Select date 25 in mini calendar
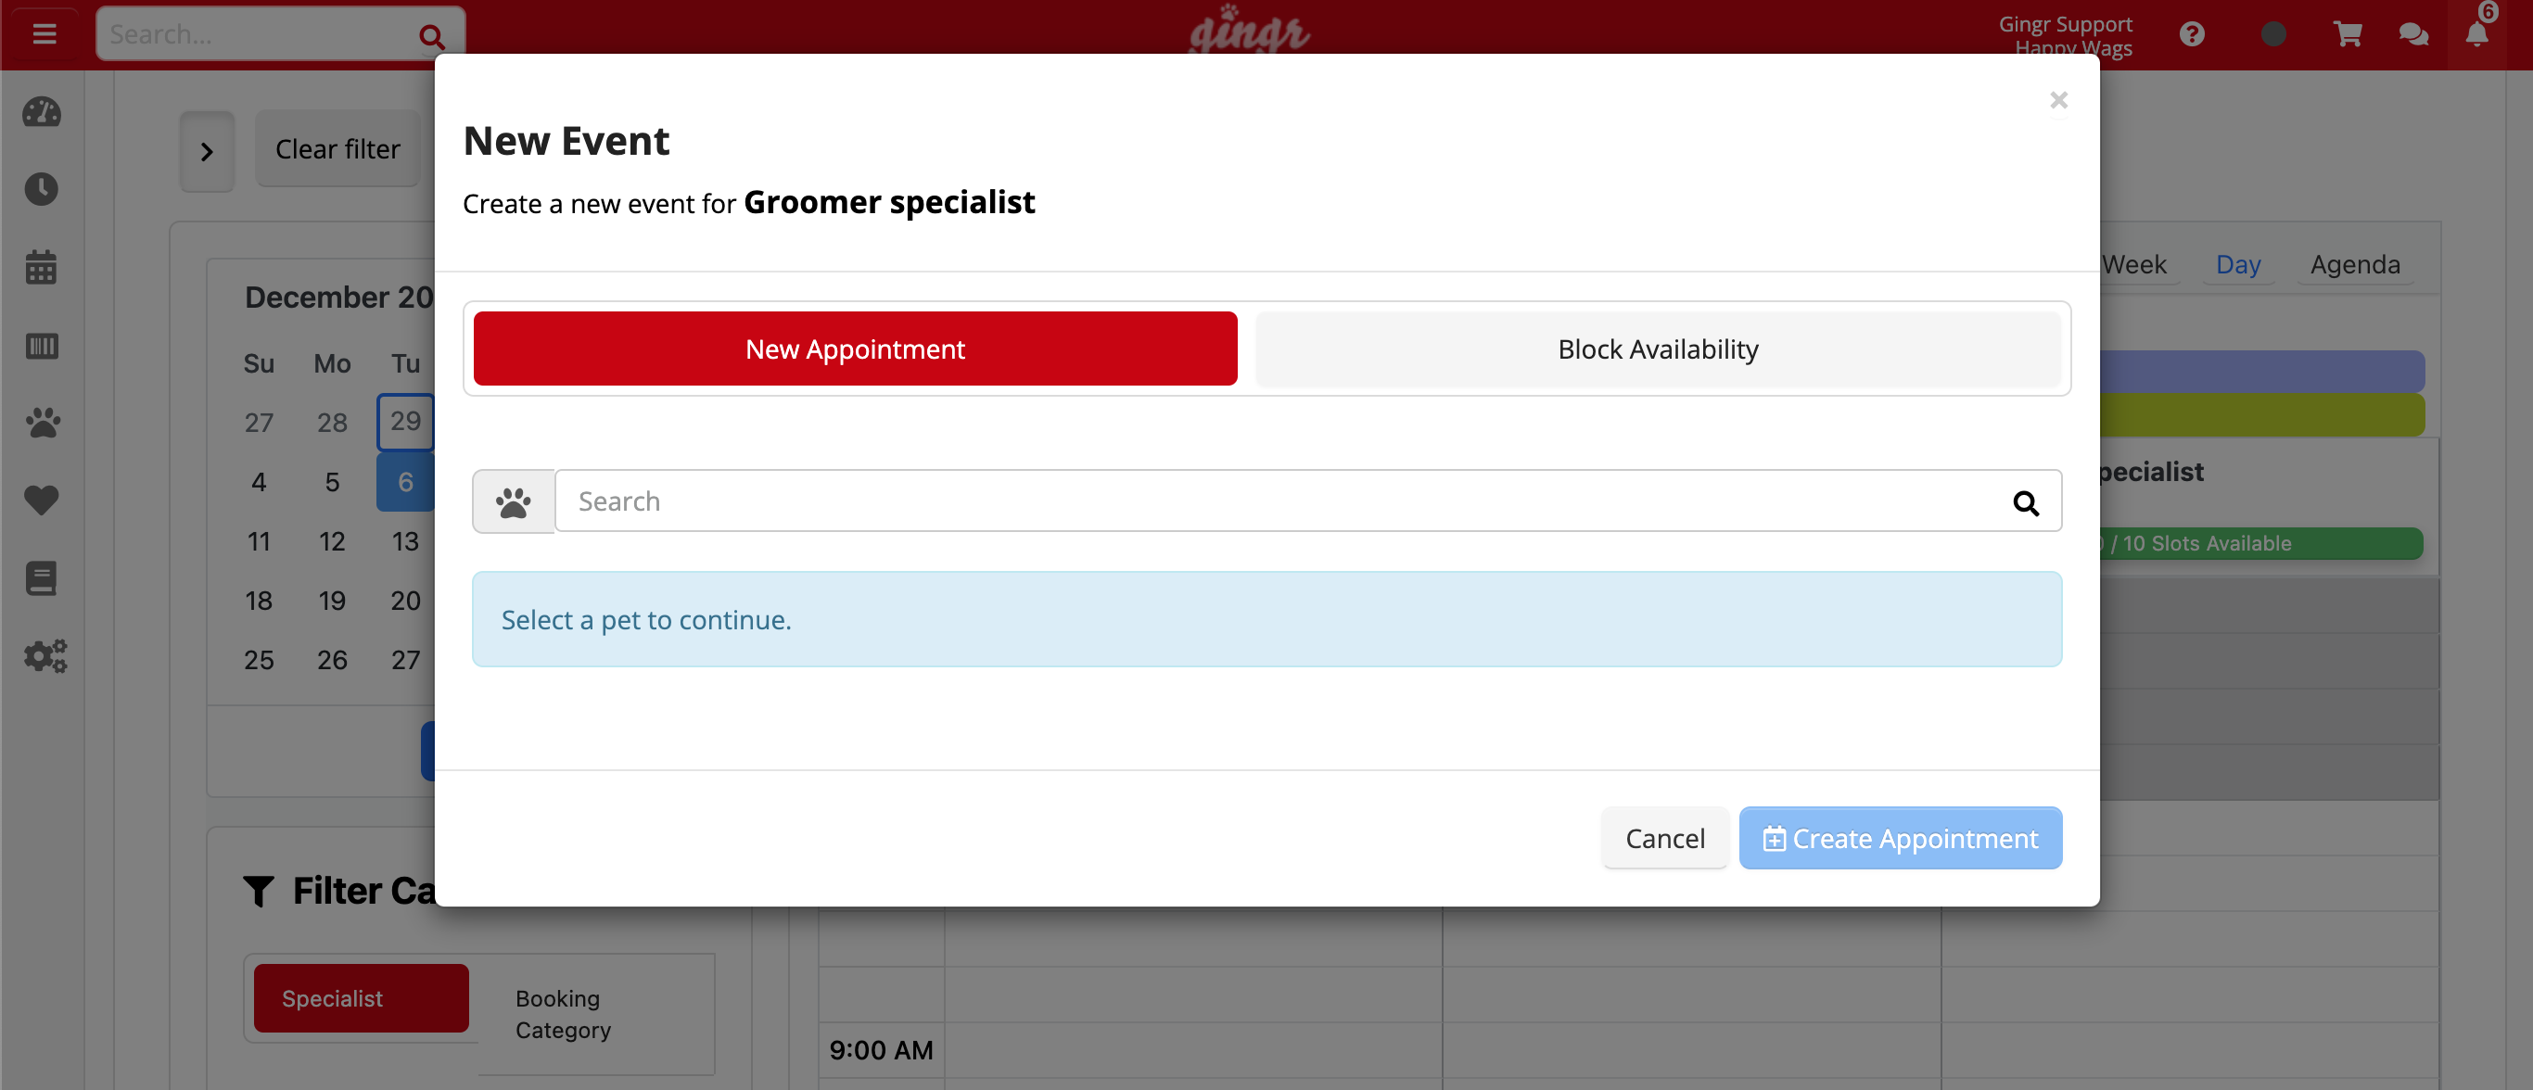The width and height of the screenshot is (2533, 1090). point(259,660)
